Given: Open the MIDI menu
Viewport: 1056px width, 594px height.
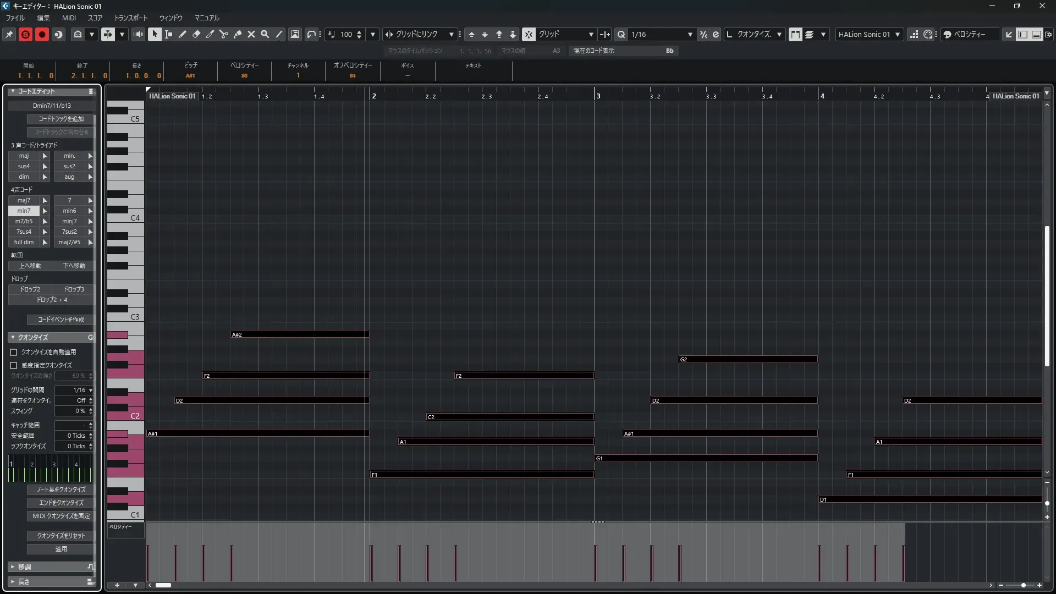Looking at the screenshot, I should 69,18.
